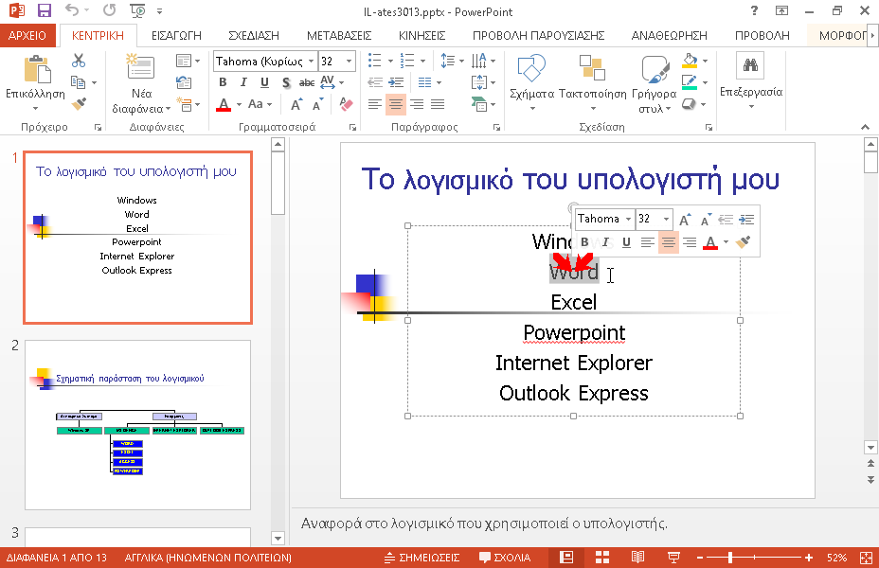Viewport: 879px width, 568px height.
Task: Open PowerPoint Help question mark
Action: click(x=755, y=10)
